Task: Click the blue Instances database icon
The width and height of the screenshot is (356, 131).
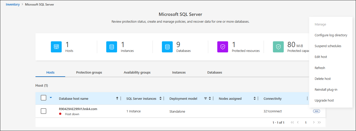Action: click(112, 47)
